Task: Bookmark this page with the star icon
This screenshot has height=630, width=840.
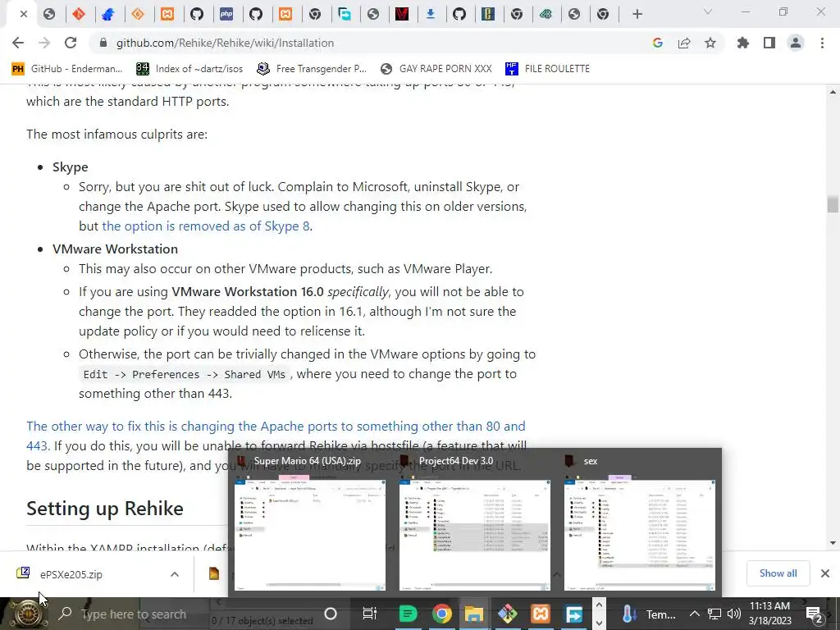Action: coord(710,43)
